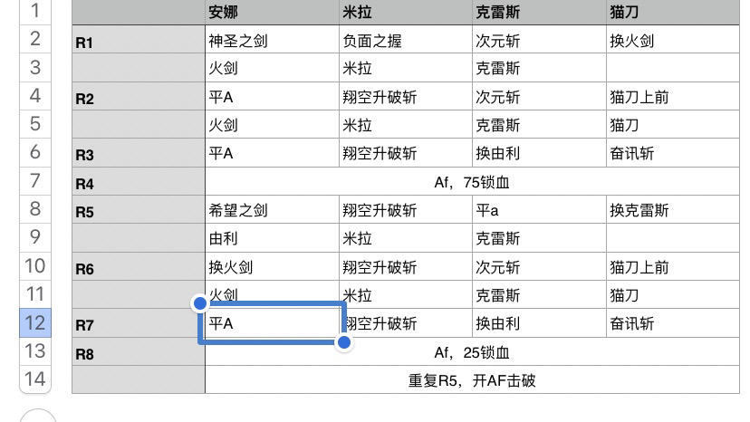750x422 pixels.
Task: Select row number 1 header
Action: (34, 11)
